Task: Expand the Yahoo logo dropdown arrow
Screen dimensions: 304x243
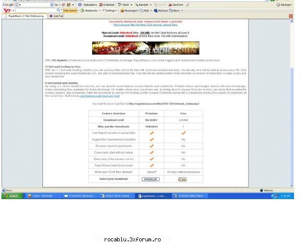Action: click(13, 10)
